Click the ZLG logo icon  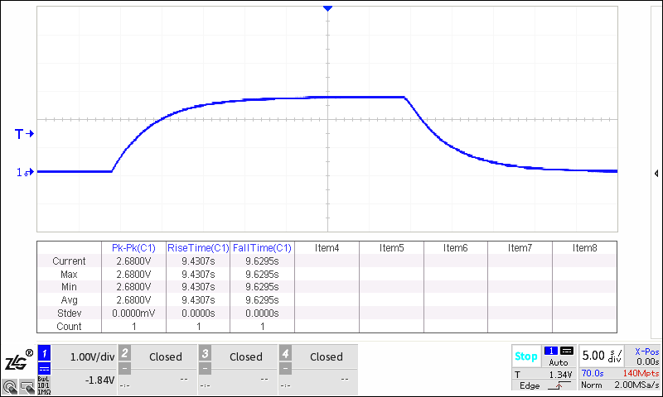tap(17, 361)
